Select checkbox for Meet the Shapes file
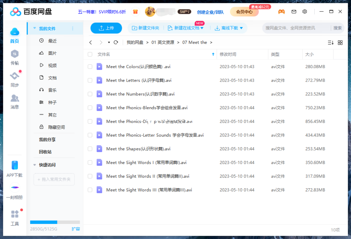The width and height of the screenshot is (351, 239). (90, 149)
